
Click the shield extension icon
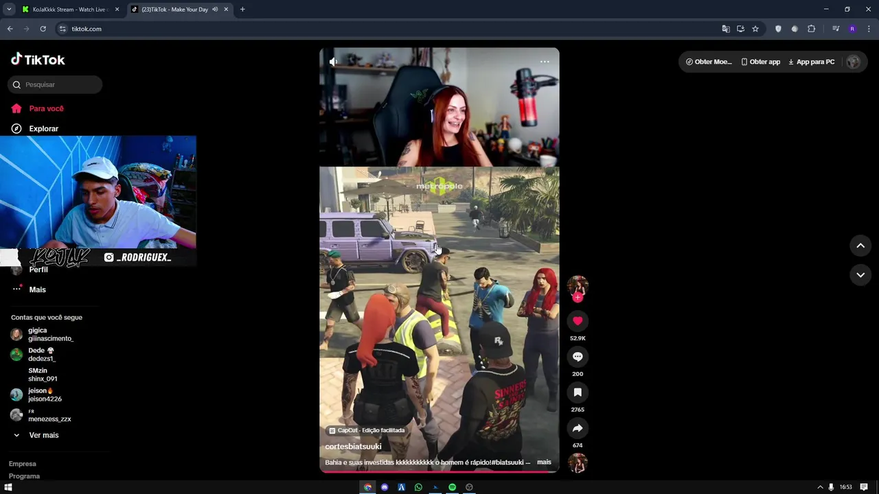point(778,29)
